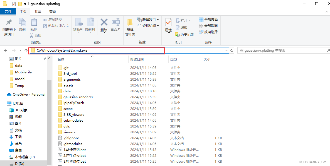This screenshot has width=330, height=166.
Task: Click the 打开 button in ribbon
Action: pyautogui.click(x=183, y=20)
